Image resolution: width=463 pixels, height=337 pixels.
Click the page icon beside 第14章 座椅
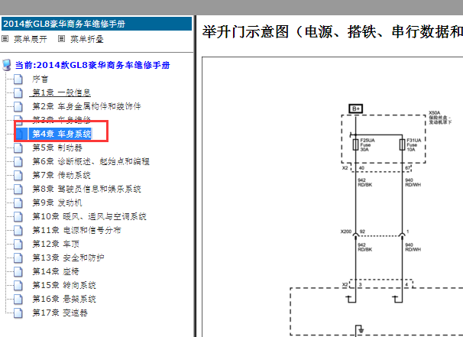pos(18,271)
